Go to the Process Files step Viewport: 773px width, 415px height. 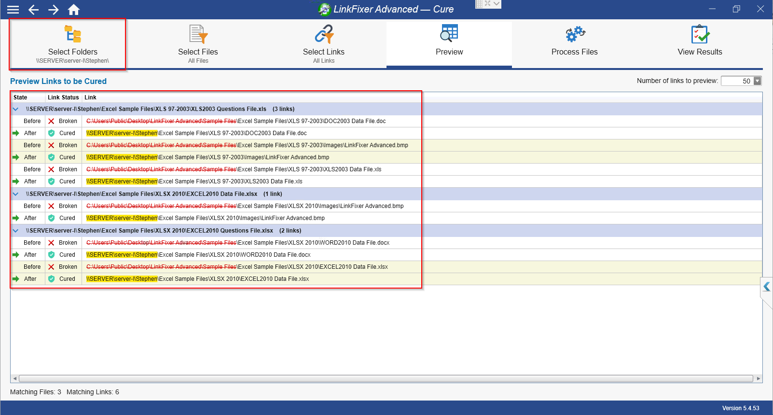coord(575,44)
